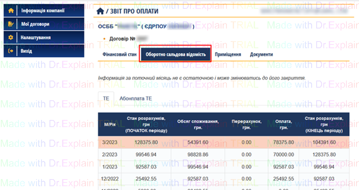Viewport: 359px width, 190px height.
Task: Switch to the Абонплата ТЕ sub-tab
Action: pos(135,98)
